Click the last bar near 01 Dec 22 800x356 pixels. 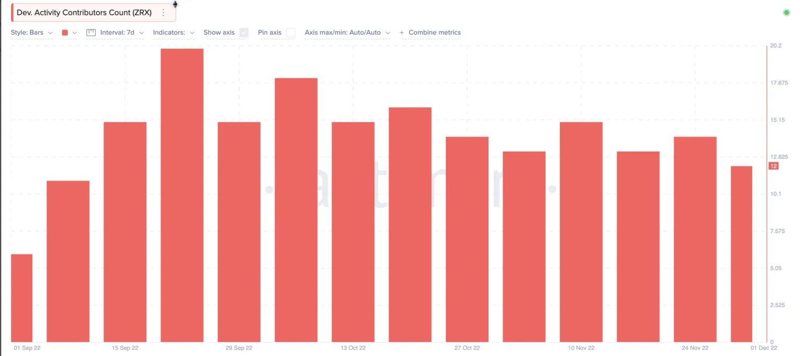point(741,254)
